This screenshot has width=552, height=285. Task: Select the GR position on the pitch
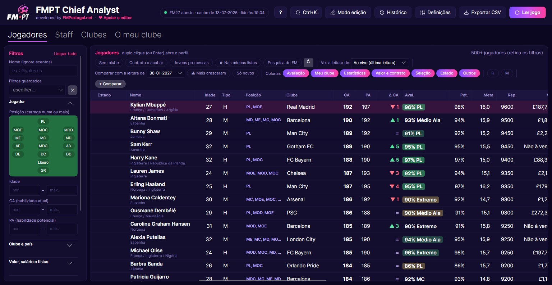tap(43, 170)
